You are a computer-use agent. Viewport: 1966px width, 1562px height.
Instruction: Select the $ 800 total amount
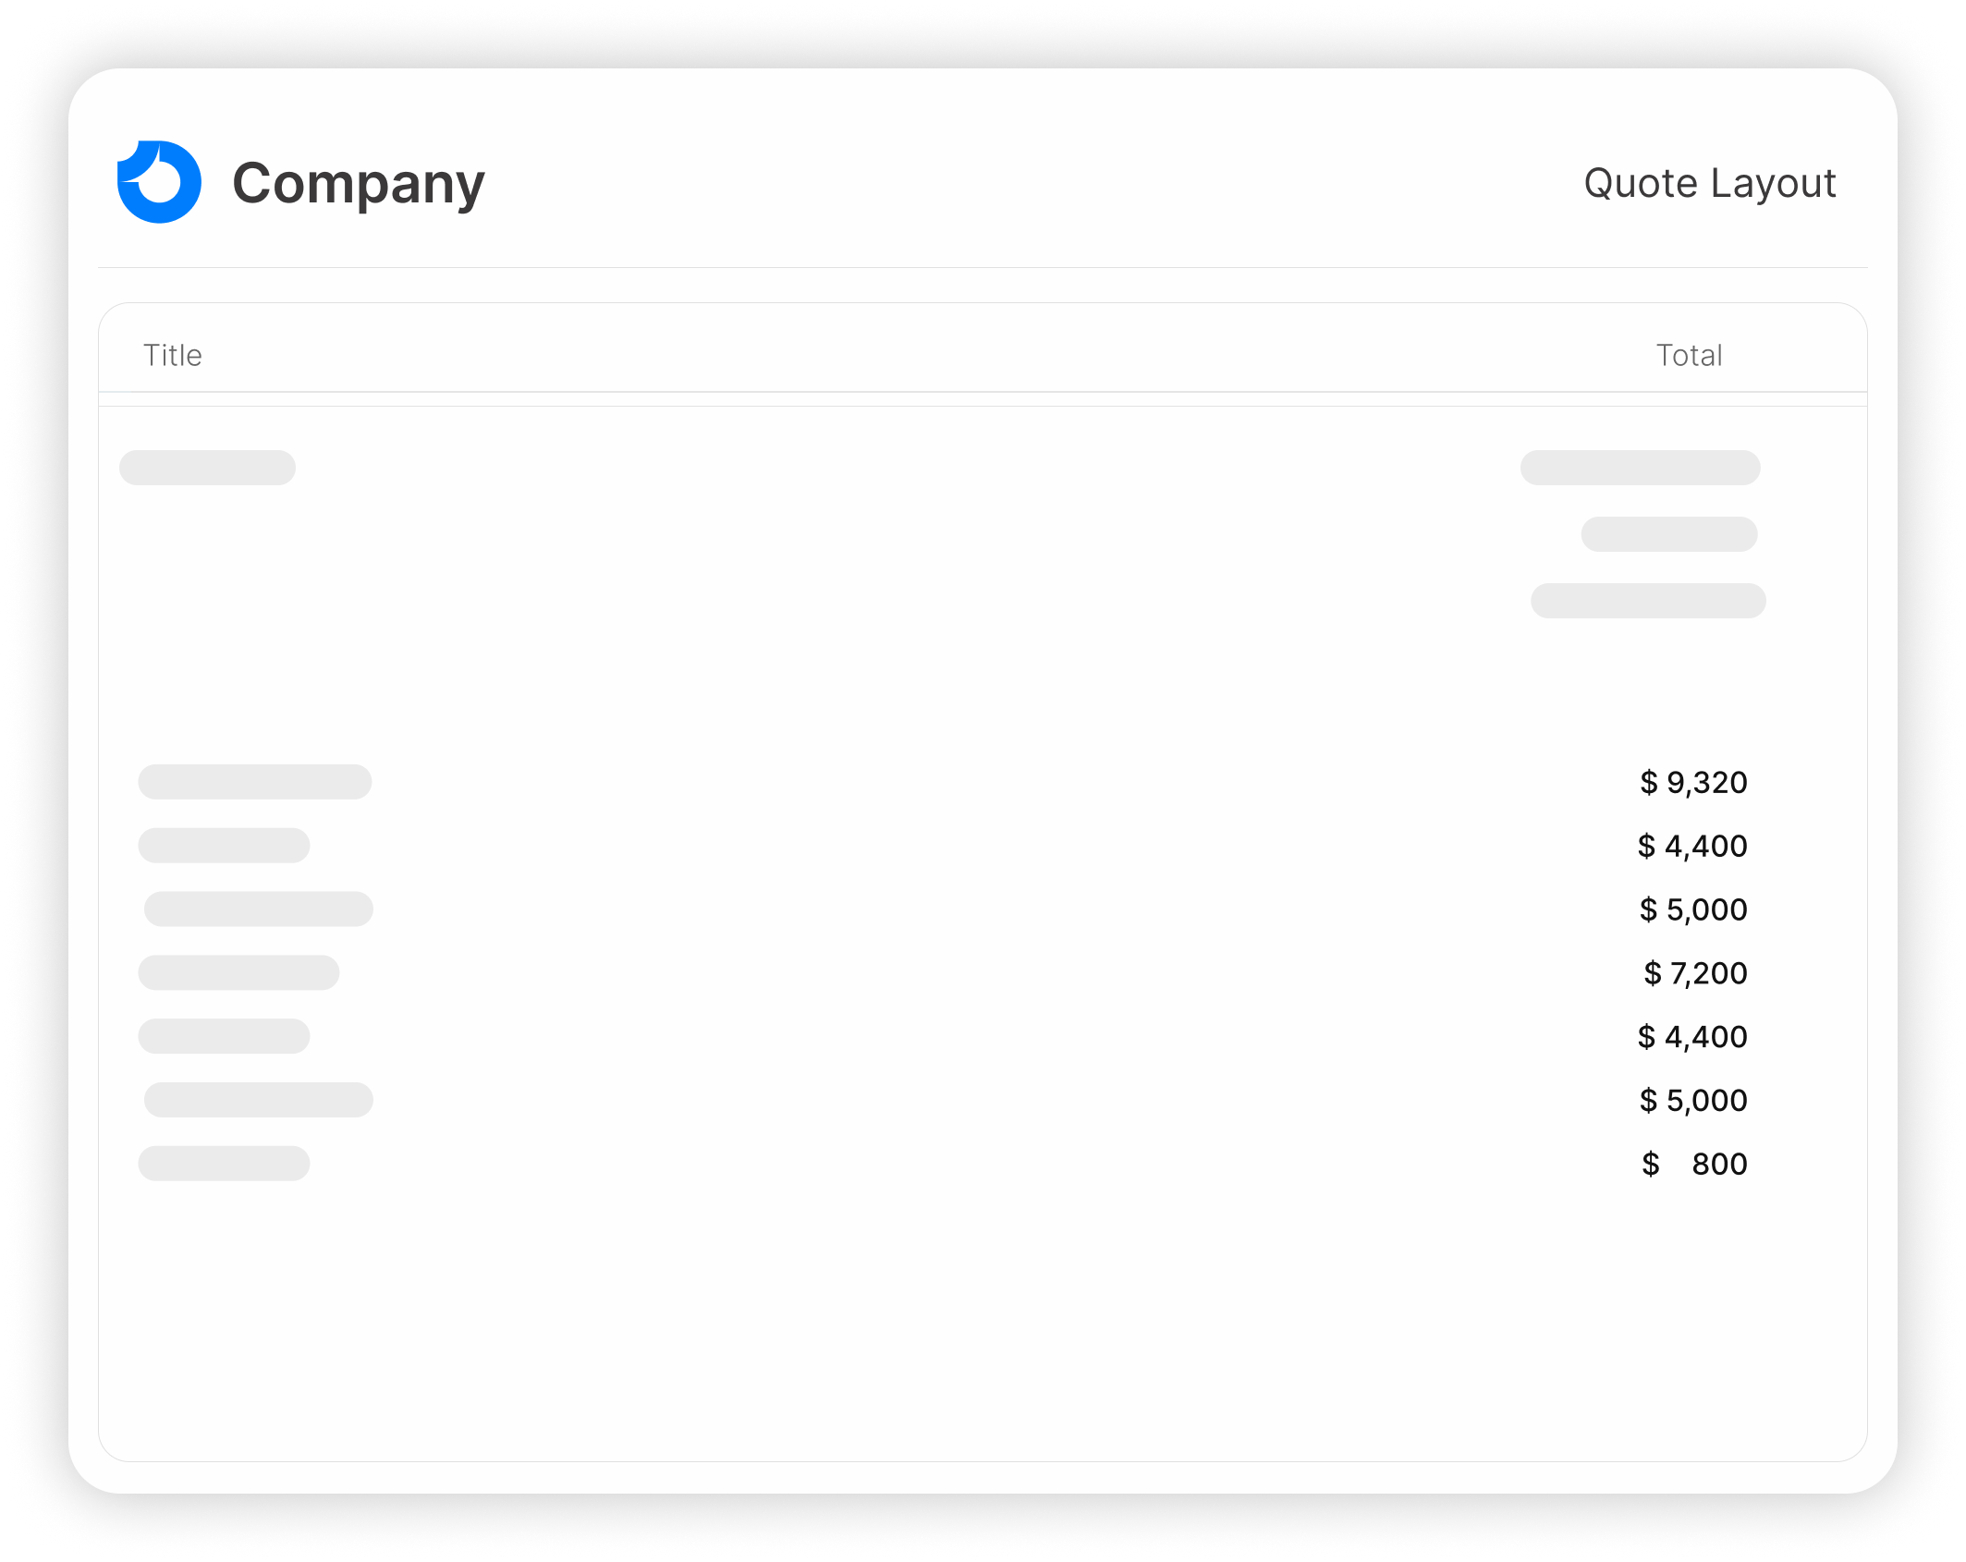1694,1164
